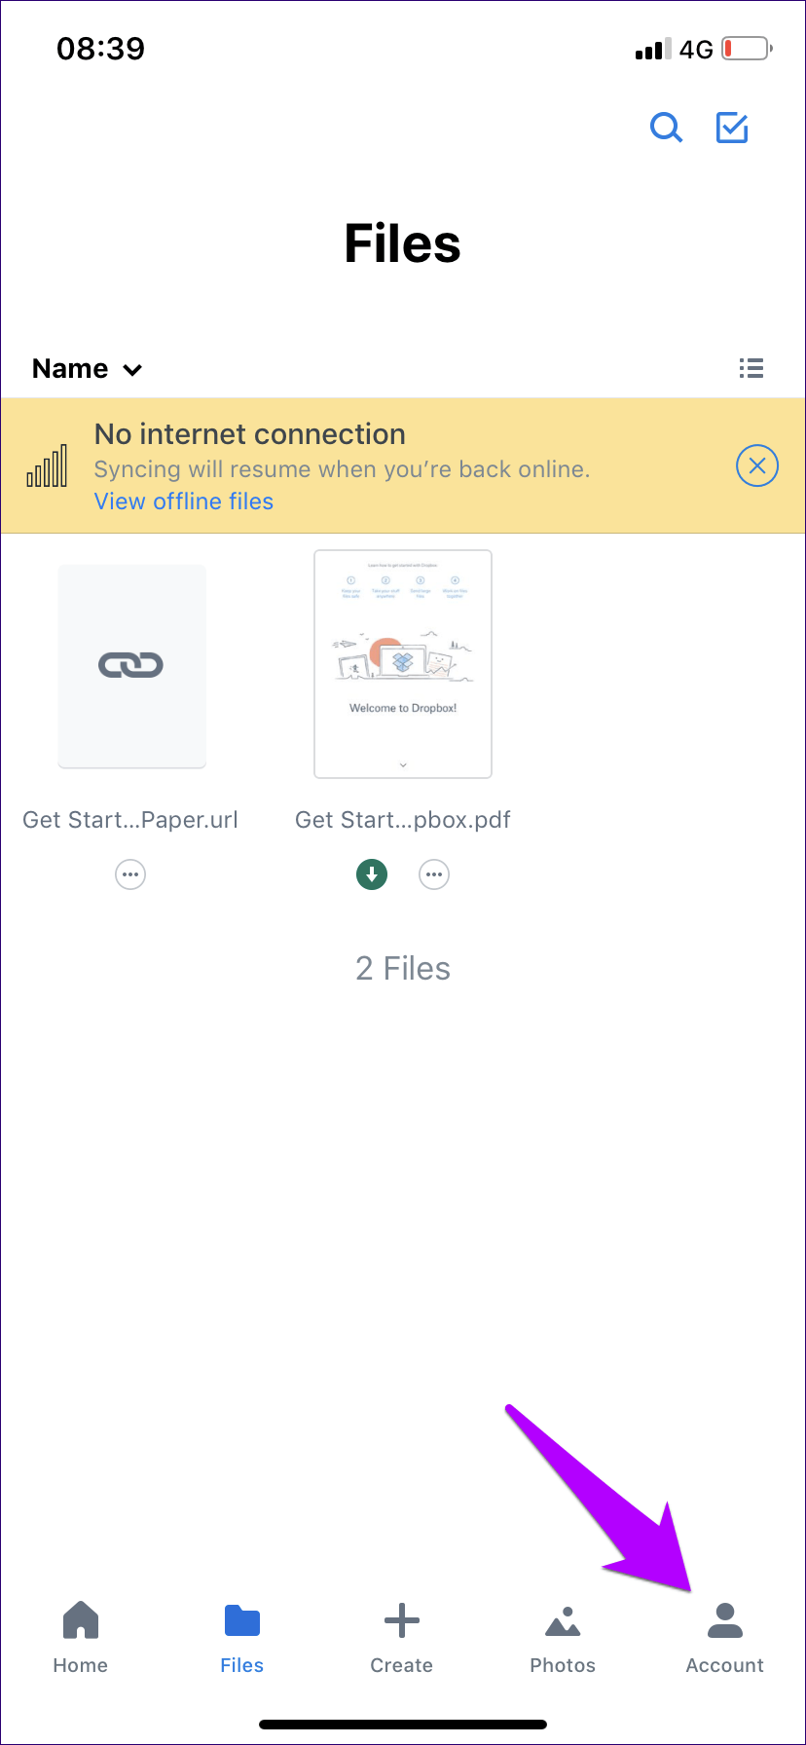
Task: Tap the signal bars icon in the banner
Action: (x=48, y=466)
